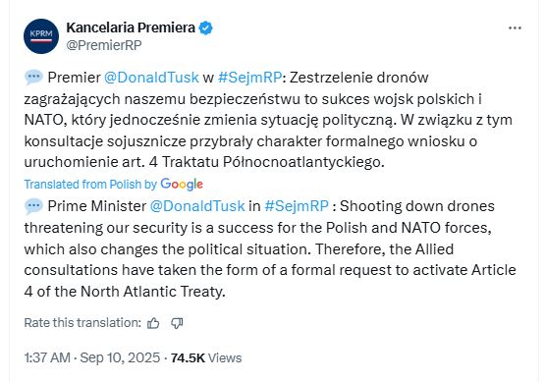Rate translation with thumbs up
The image size is (545, 382).
153,323
